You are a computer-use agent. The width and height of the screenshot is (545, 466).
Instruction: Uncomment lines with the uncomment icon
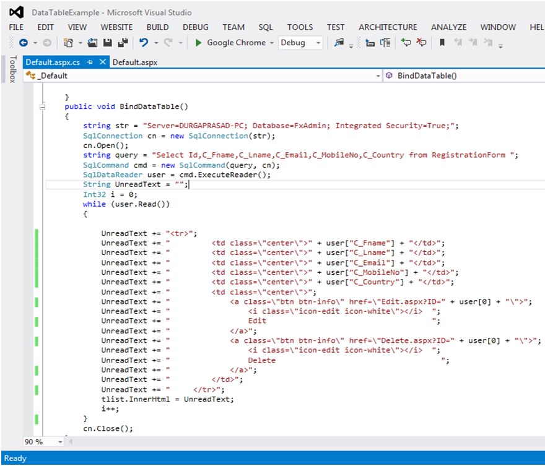[x=422, y=43]
